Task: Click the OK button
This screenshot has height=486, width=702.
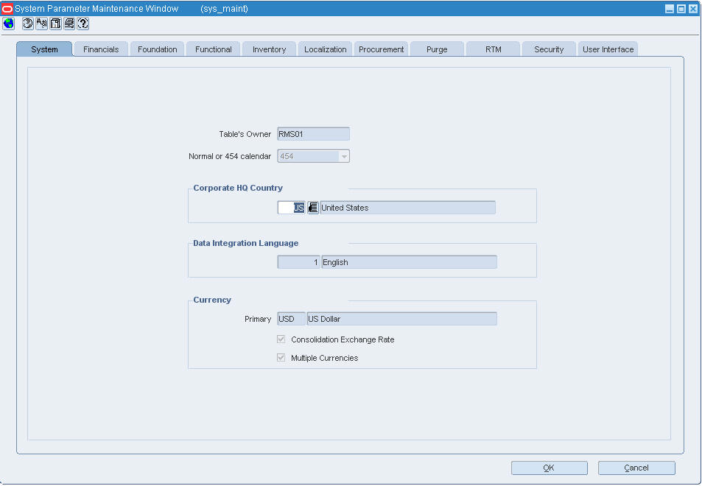Action: point(550,468)
